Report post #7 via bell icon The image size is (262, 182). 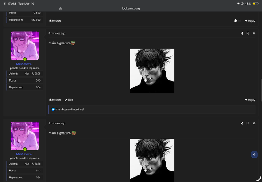coord(55,100)
